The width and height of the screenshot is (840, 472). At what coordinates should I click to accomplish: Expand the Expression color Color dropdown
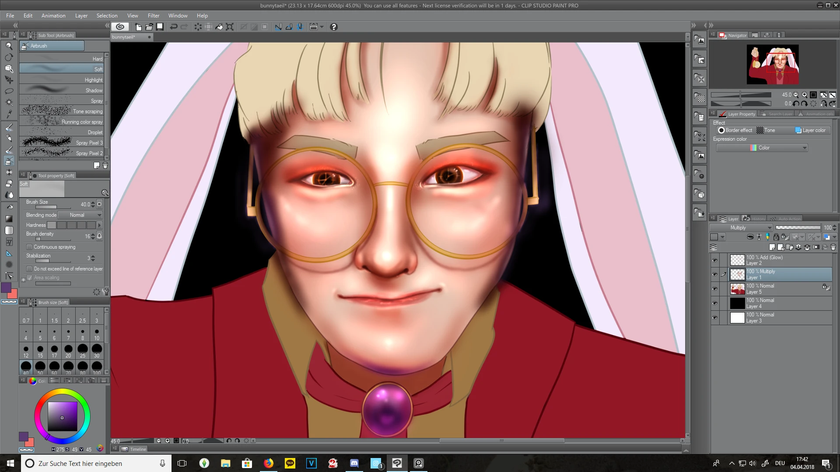tap(762, 148)
